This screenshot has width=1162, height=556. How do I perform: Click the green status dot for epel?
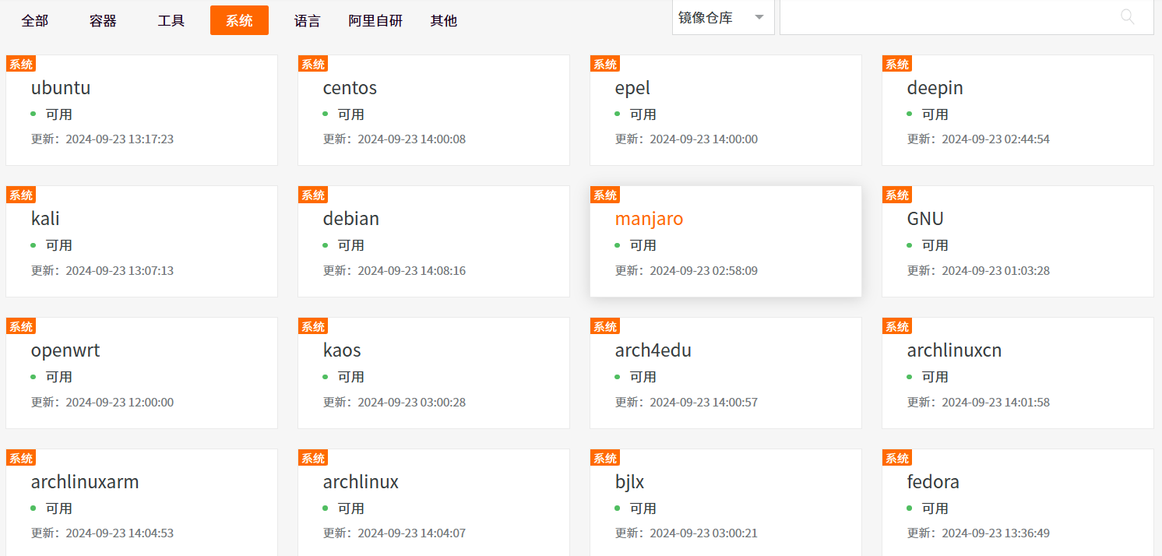(x=618, y=114)
